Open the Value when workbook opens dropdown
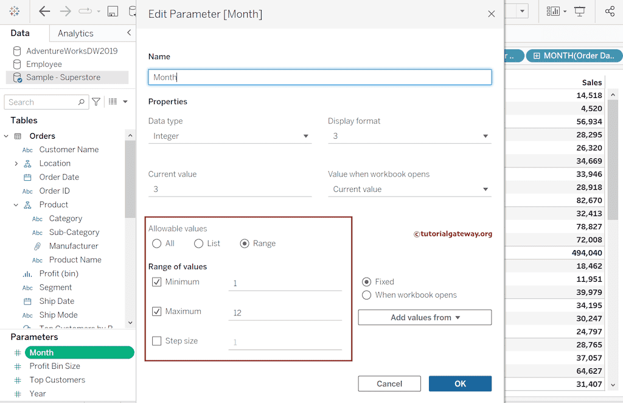The width and height of the screenshot is (623, 403). tap(409, 189)
